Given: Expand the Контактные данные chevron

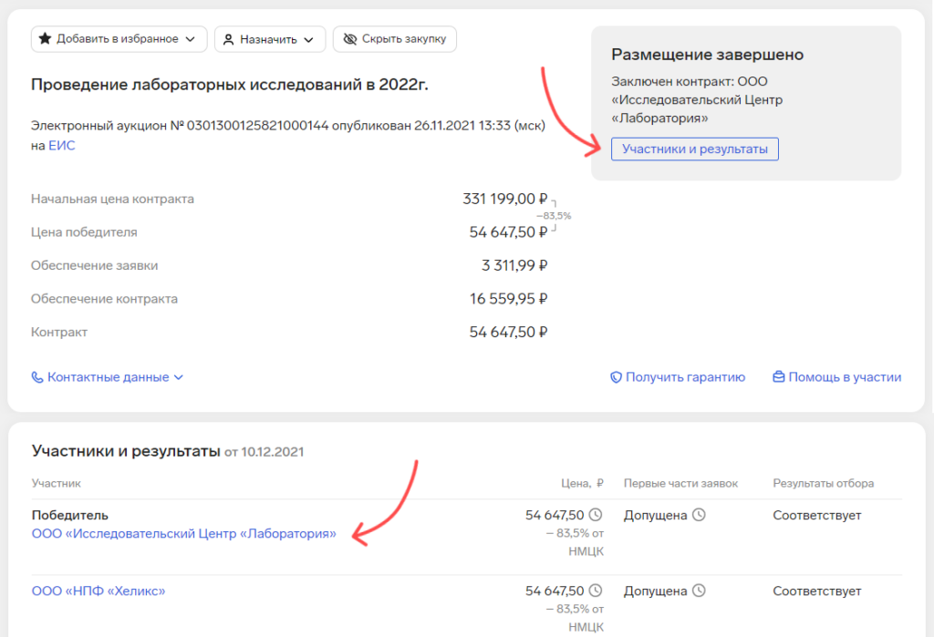Looking at the screenshot, I should tap(179, 377).
